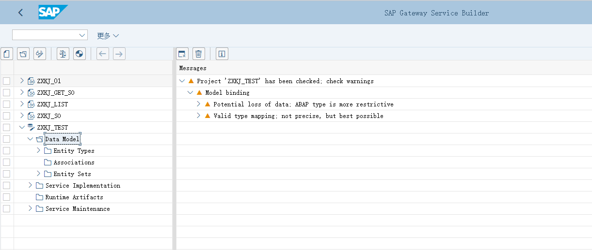
Task: Tick the checkbox for Service Maintenance row
Action: tap(6, 209)
